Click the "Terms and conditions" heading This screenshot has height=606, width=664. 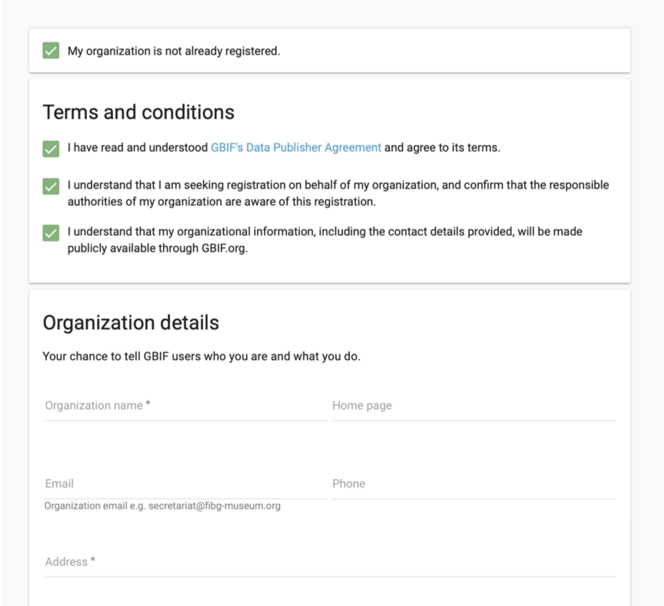[x=138, y=112]
